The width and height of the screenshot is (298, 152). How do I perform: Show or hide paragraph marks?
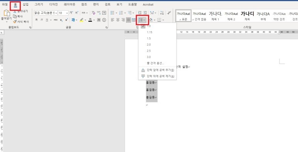tap(169, 13)
